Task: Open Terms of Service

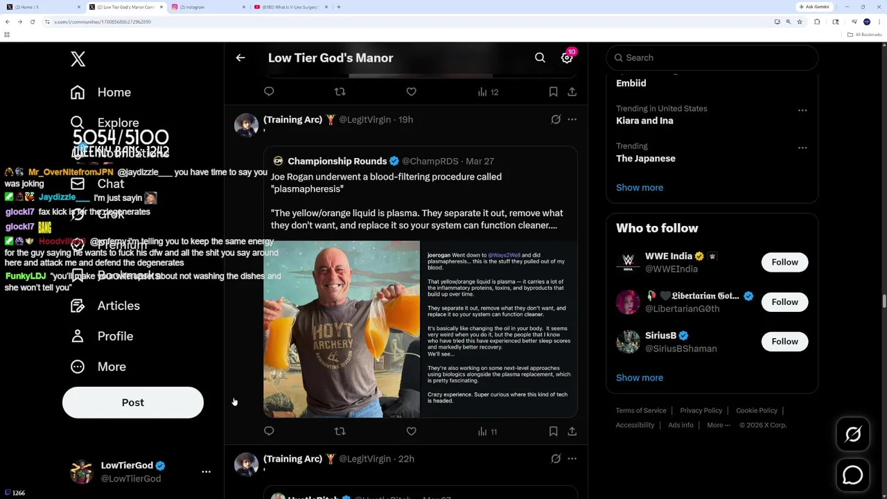Action: (x=641, y=410)
